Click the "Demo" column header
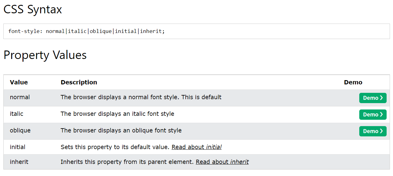The image size is (393, 176). [353, 82]
